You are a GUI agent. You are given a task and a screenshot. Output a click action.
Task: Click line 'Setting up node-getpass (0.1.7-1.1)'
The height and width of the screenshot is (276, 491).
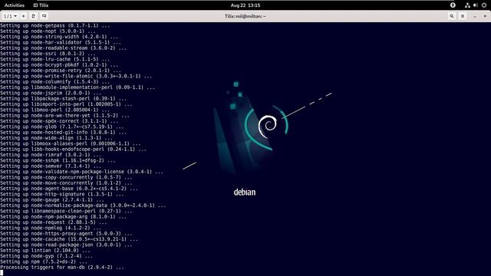coord(54,25)
